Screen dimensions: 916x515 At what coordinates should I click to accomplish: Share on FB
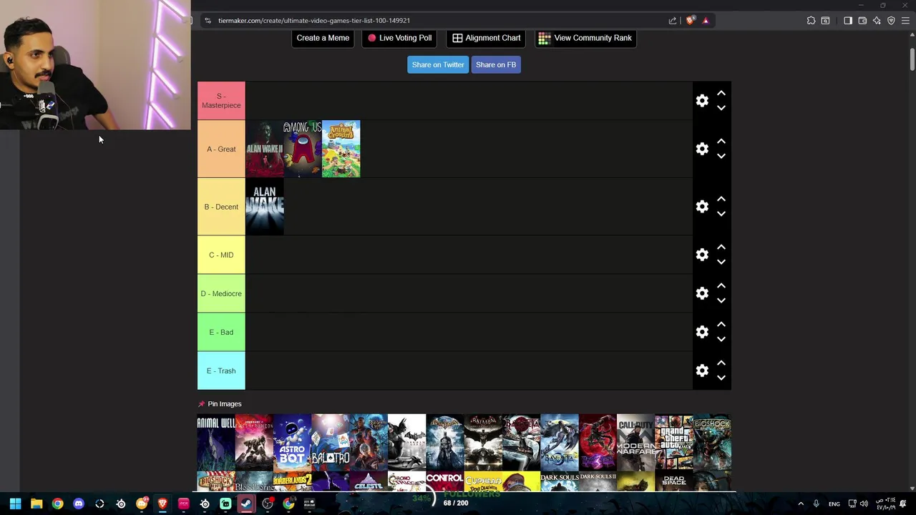point(496,64)
